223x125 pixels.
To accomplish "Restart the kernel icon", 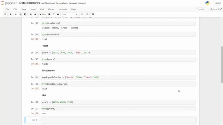I will coord(54,14).
